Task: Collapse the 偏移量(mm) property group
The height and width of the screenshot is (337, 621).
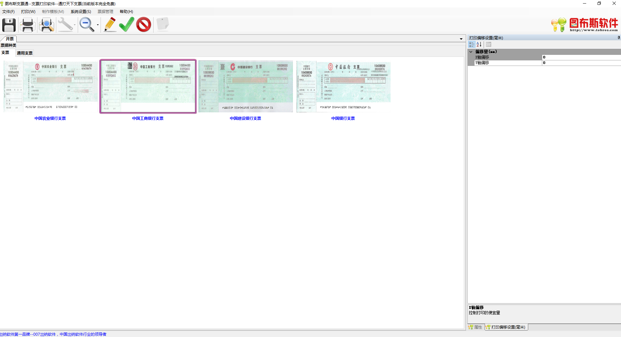Action: tap(471, 52)
